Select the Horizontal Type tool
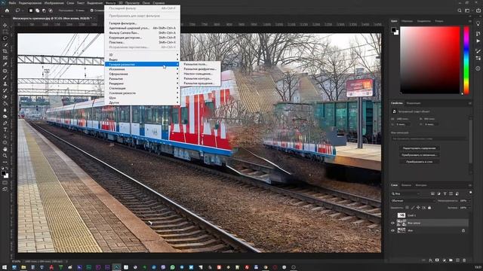483x271 pixels. 5,129
